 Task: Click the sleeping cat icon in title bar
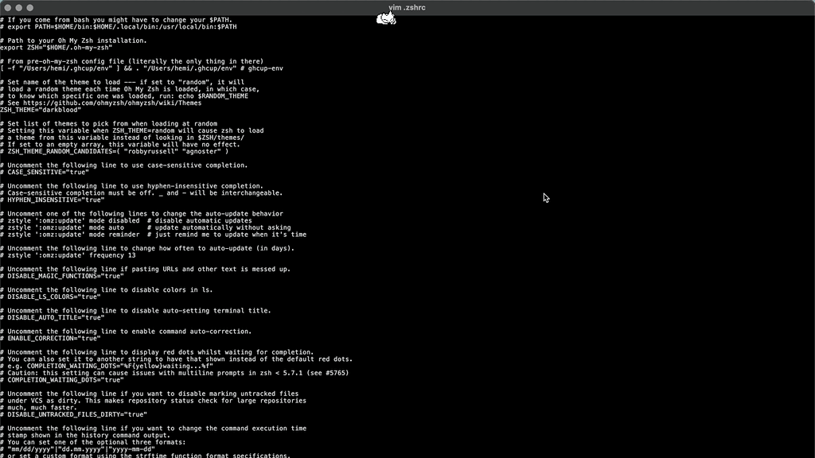tap(386, 17)
